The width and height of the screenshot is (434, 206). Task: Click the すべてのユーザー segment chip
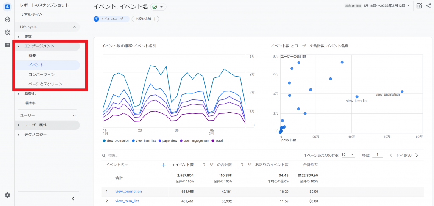[111, 19]
